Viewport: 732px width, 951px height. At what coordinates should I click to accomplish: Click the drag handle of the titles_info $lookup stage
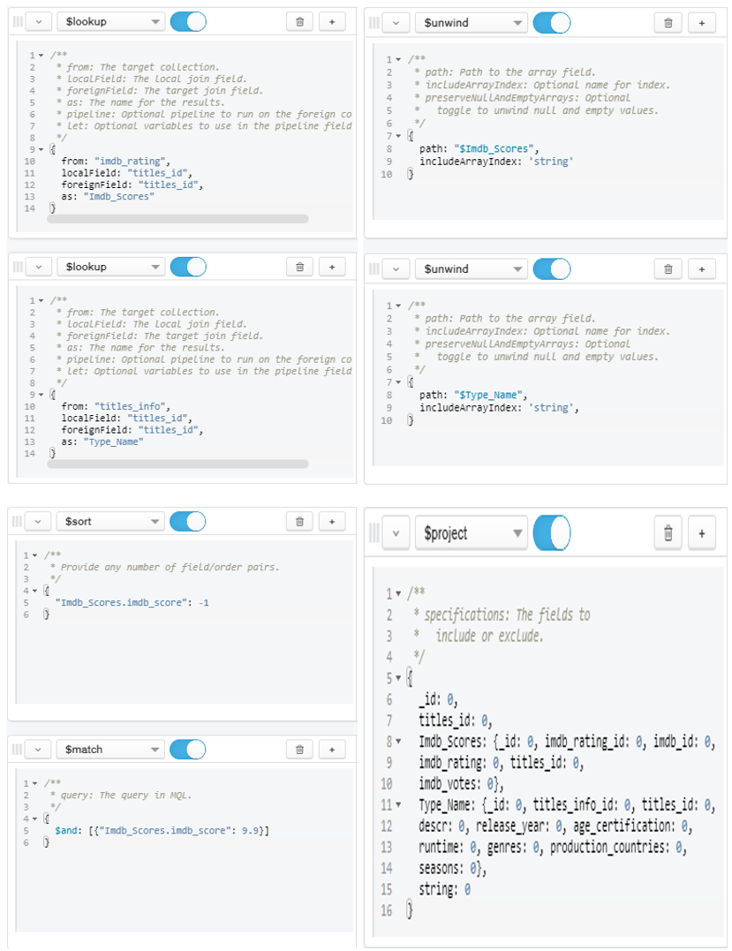18,267
